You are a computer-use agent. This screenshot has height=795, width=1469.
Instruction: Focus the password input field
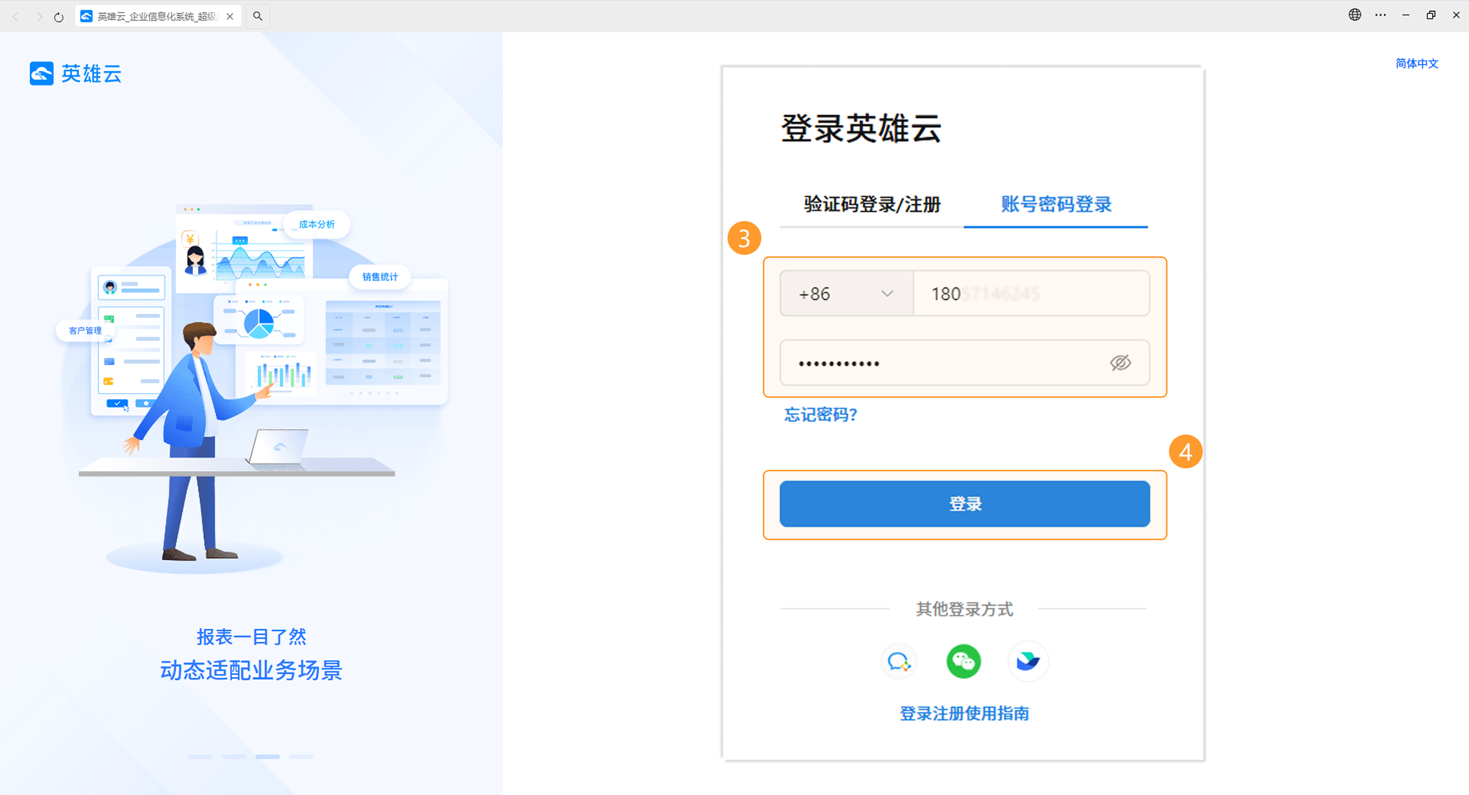click(965, 363)
